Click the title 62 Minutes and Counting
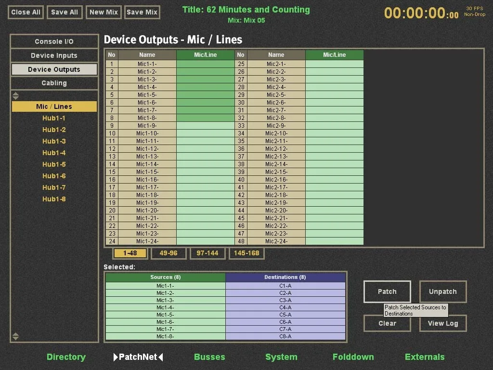Screen dimensions: 493x370 point(246,10)
